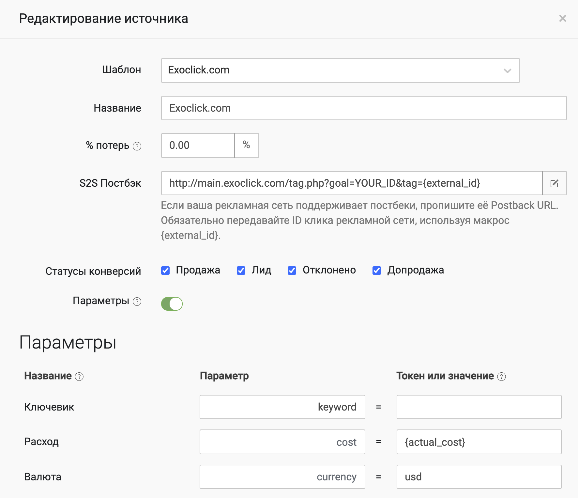Switch off the Параметры toggle

click(x=172, y=304)
